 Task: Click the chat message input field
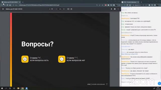point(139,82)
